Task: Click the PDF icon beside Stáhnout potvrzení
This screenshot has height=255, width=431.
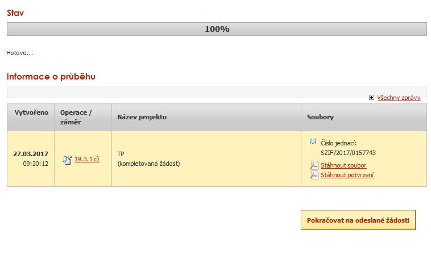Action: [x=314, y=175]
